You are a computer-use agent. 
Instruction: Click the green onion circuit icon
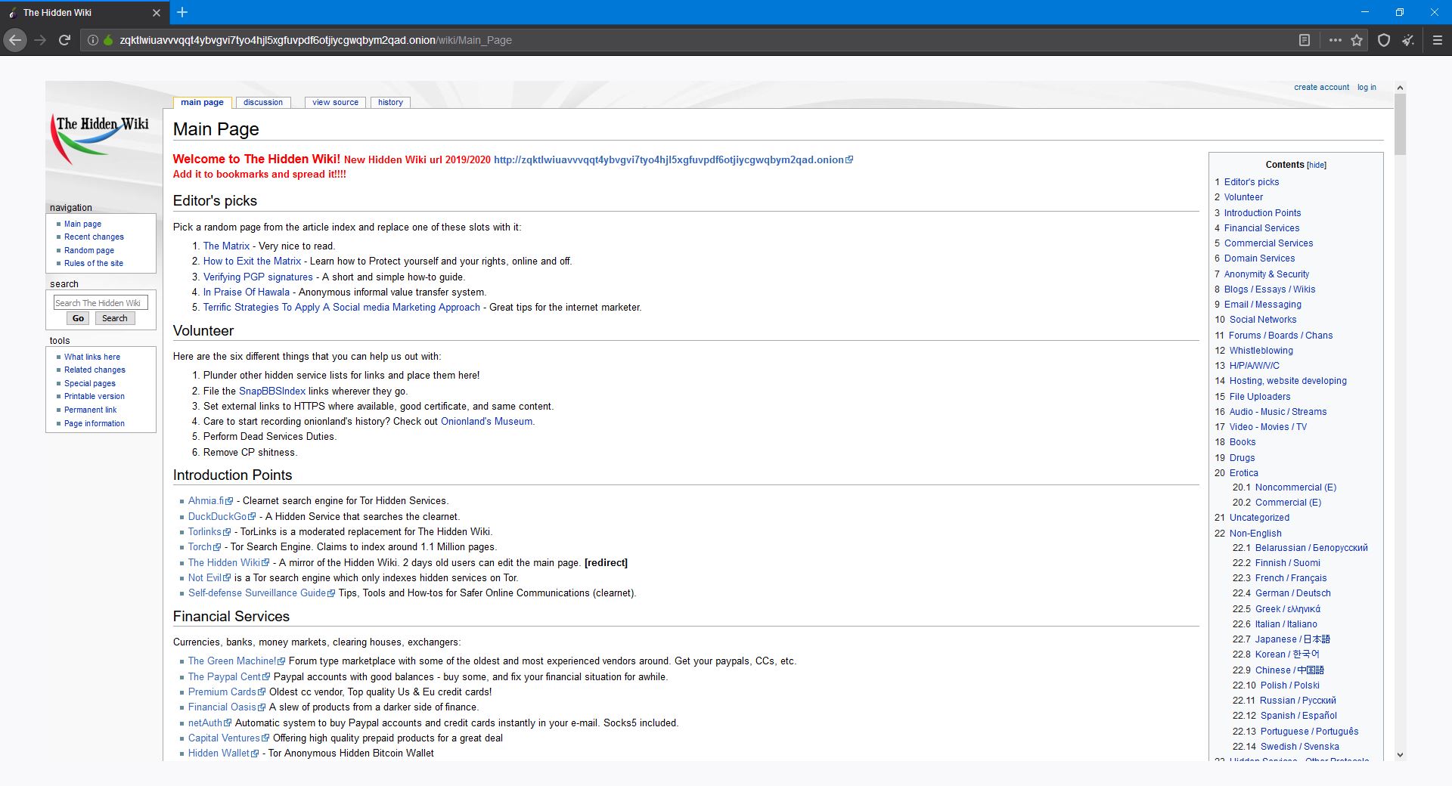[107, 40]
